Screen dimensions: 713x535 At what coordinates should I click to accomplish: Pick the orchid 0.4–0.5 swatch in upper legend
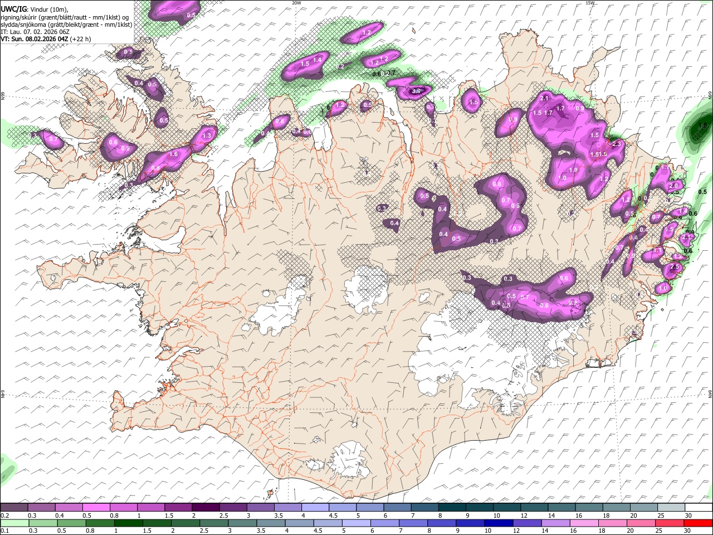click(69, 507)
